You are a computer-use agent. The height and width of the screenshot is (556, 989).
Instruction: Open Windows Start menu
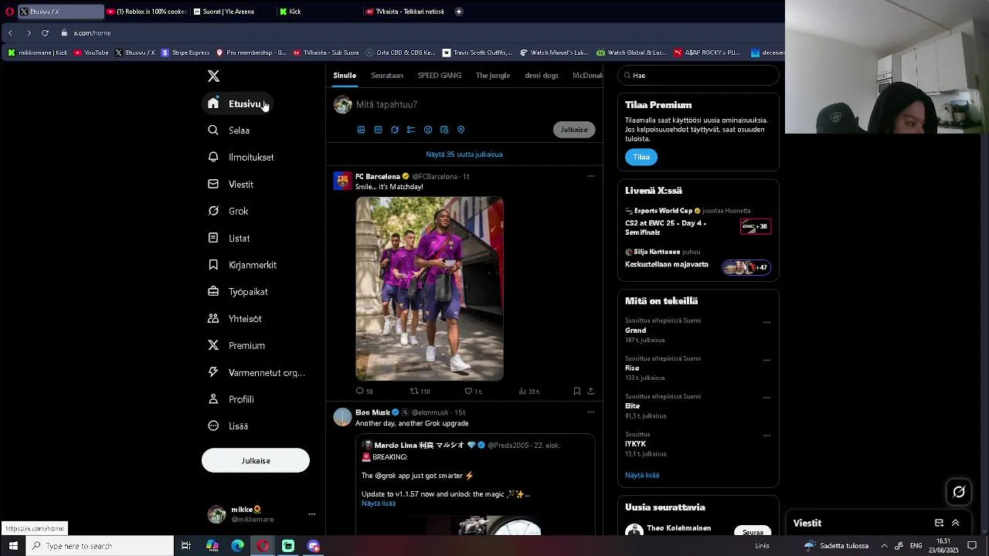pyautogui.click(x=13, y=546)
